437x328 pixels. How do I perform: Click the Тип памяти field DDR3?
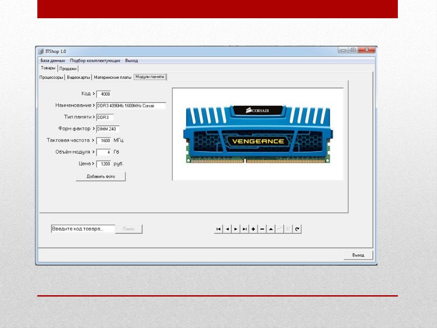point(105,118)
